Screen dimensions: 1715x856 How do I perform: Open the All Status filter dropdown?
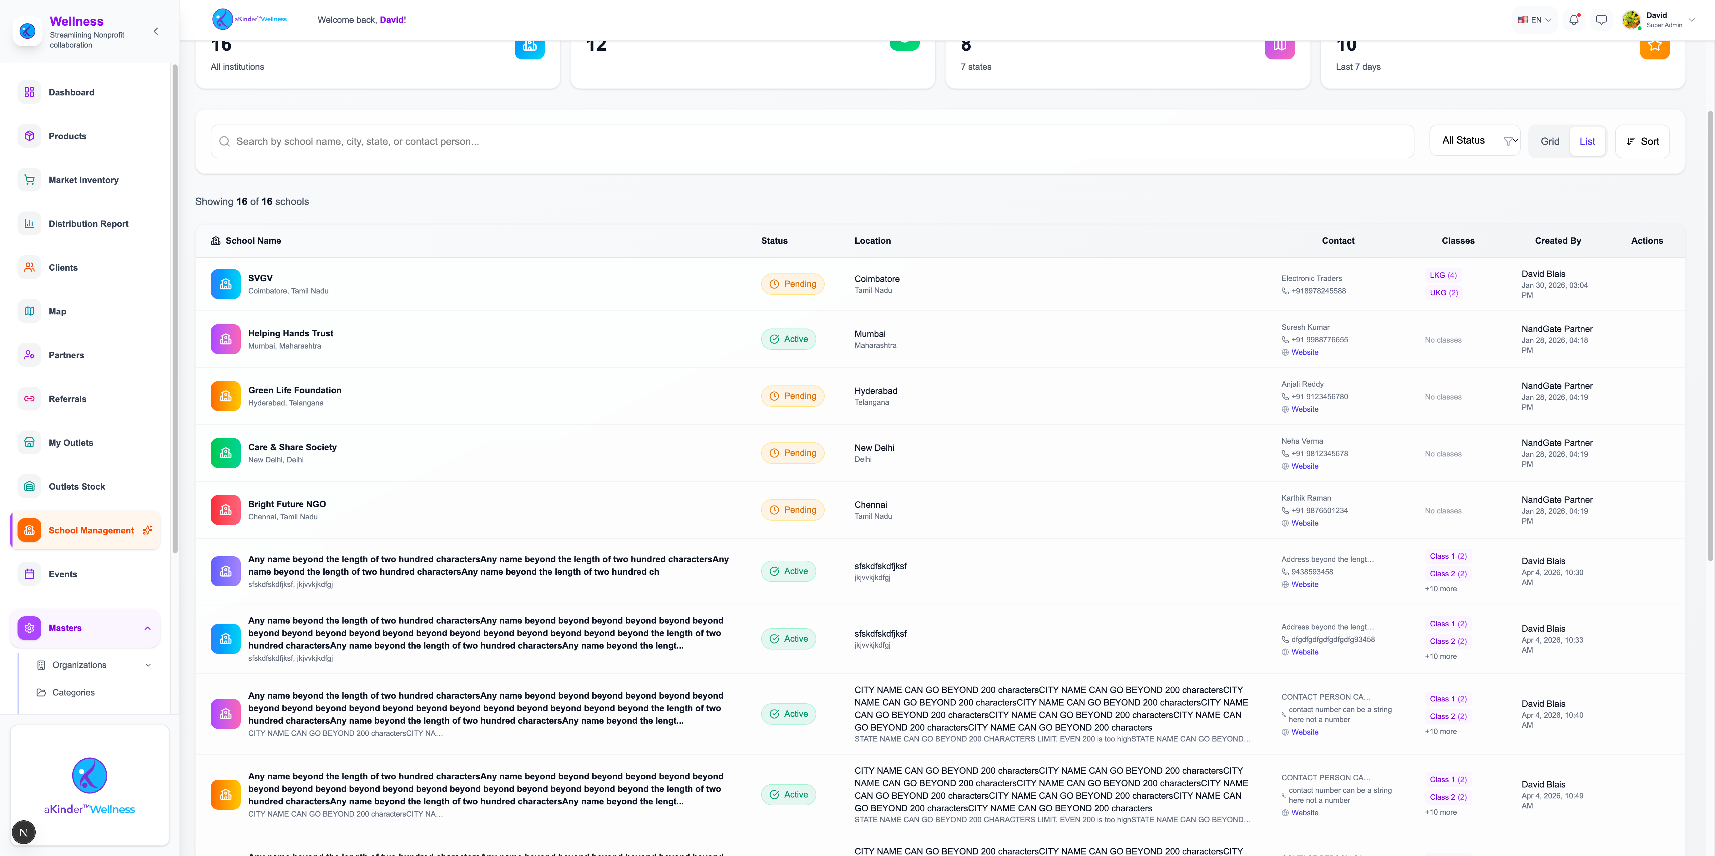(1475, 140)
